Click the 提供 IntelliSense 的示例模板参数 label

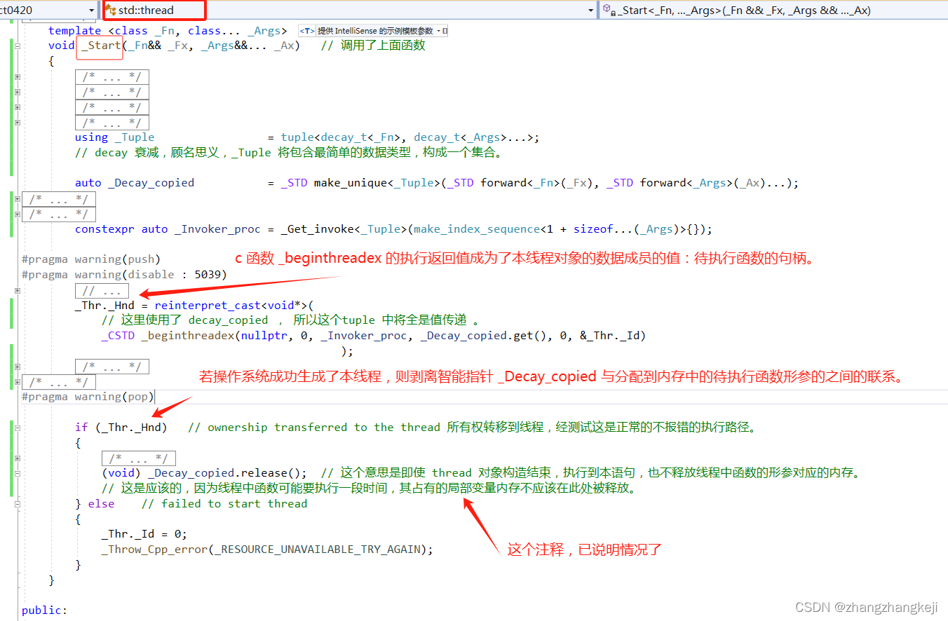coord(375,31)
